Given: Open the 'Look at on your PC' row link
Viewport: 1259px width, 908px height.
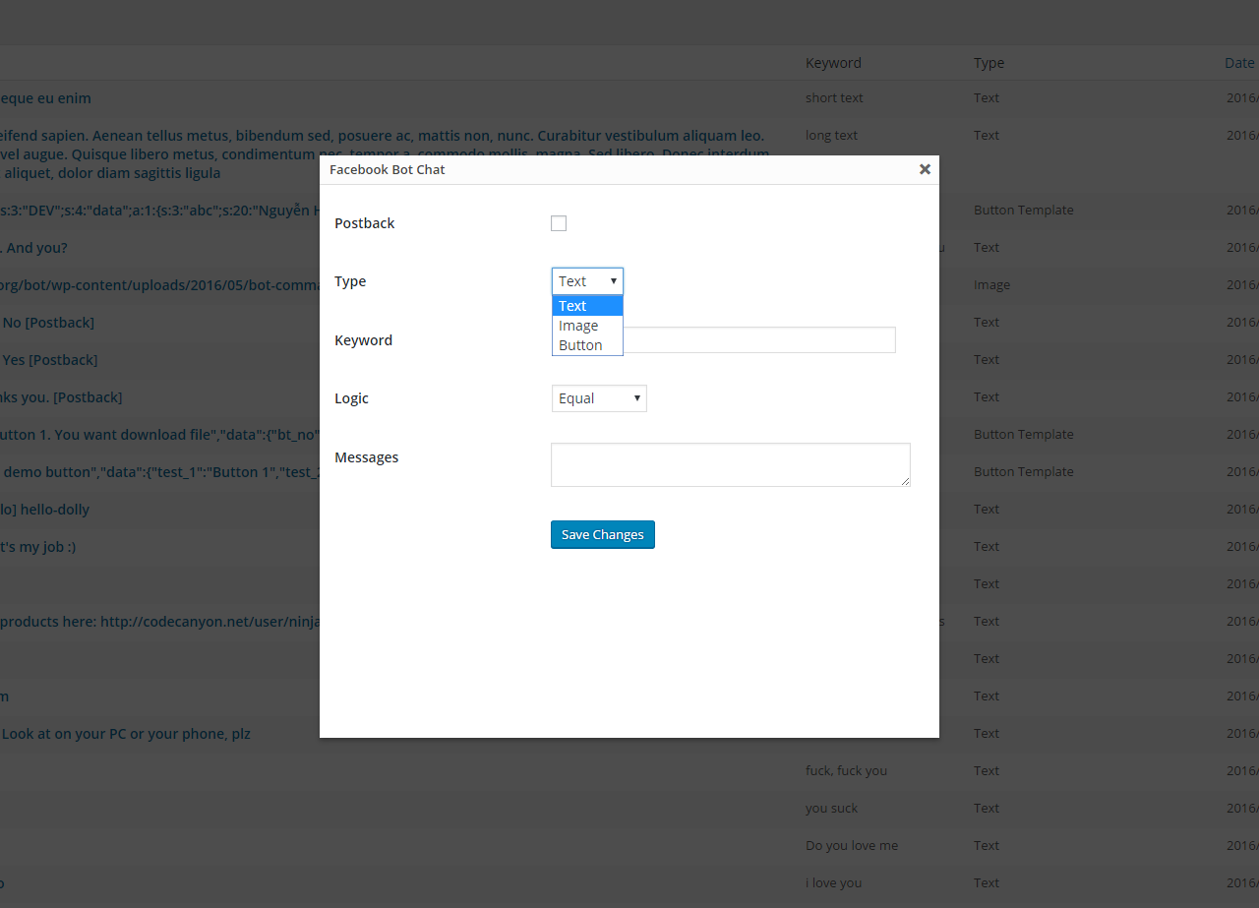Looking at the screenshot, I should pyautogui.click(x=126, y=734).
